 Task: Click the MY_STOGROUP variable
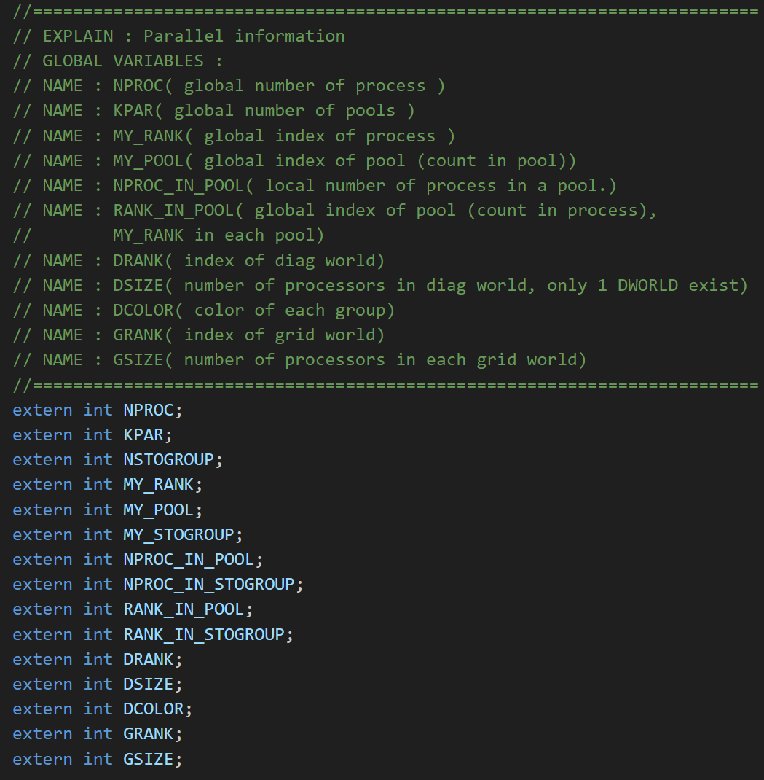point(178,534)
